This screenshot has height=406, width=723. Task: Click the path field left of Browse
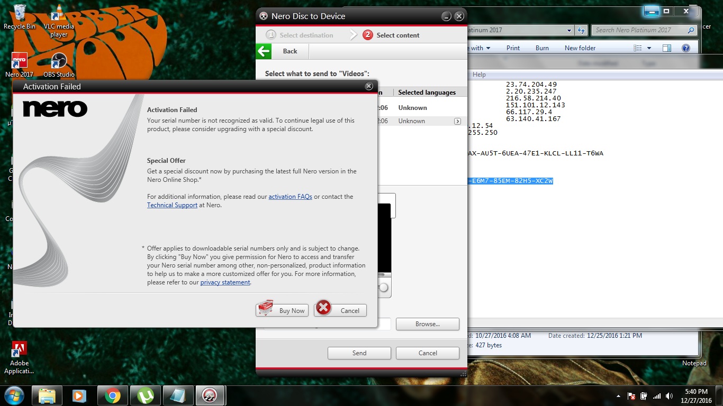click(384, 324)
